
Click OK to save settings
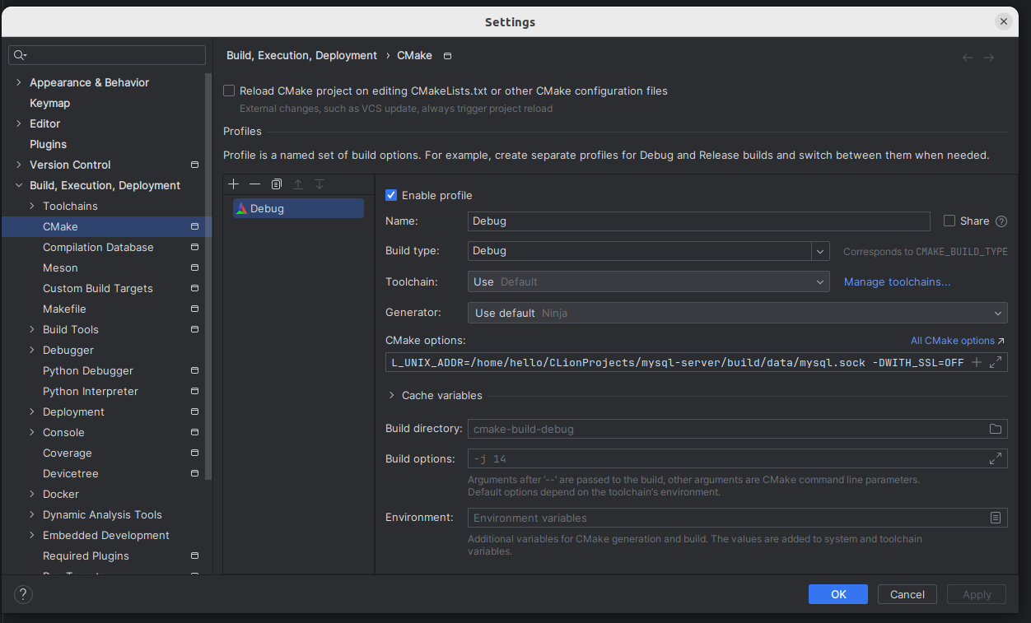(x=838, y=594)
